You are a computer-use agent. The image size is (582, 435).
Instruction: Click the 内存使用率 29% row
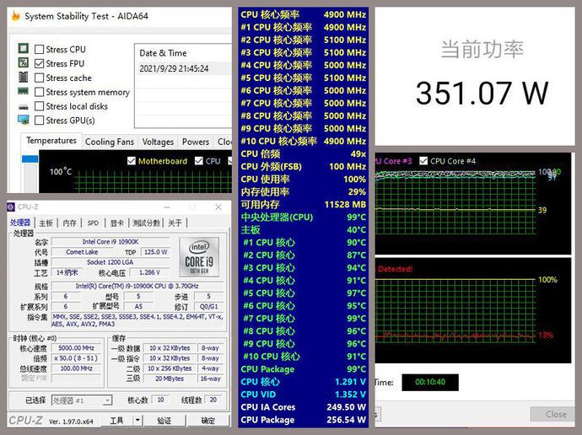[x=304, y=191]
